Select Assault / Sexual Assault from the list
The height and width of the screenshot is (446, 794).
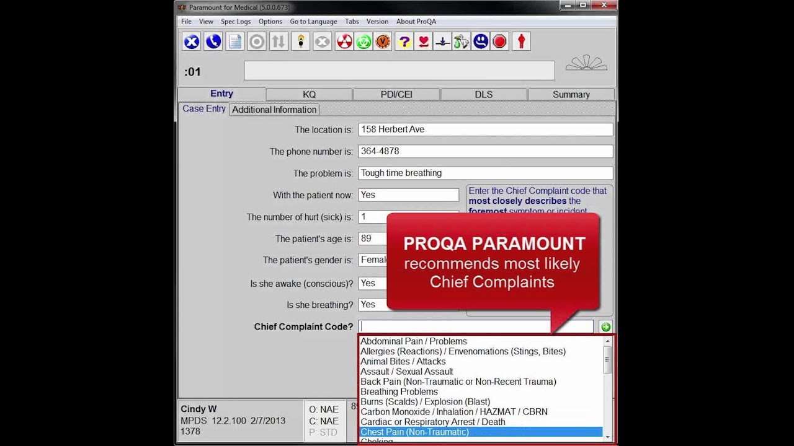[481, 372]
